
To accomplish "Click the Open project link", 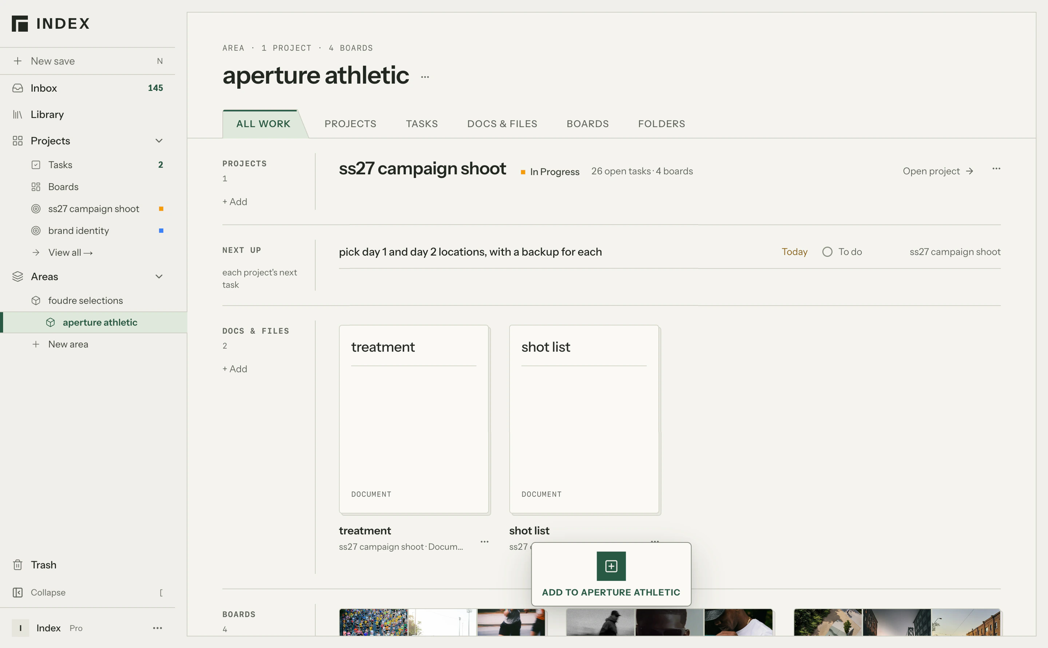I will [x=938, y=171].
